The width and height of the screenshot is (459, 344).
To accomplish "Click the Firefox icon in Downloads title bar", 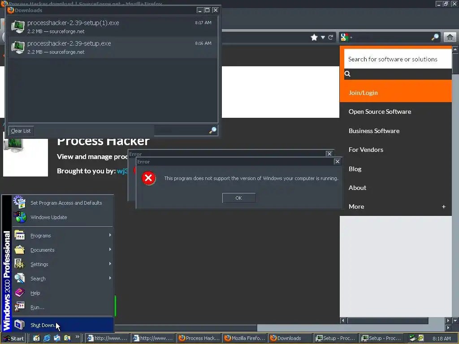I will pyautogui.click(x=11, y=10).
